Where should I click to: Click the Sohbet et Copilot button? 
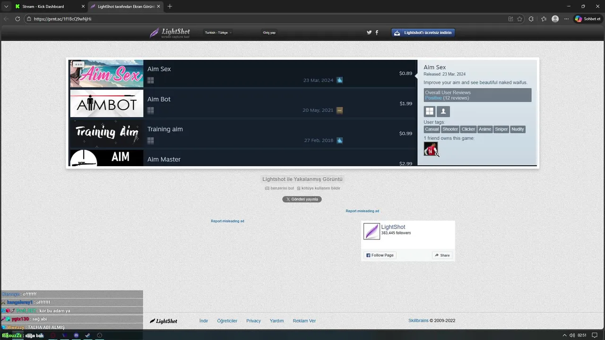pyautogui.click(x=588, y=19)
